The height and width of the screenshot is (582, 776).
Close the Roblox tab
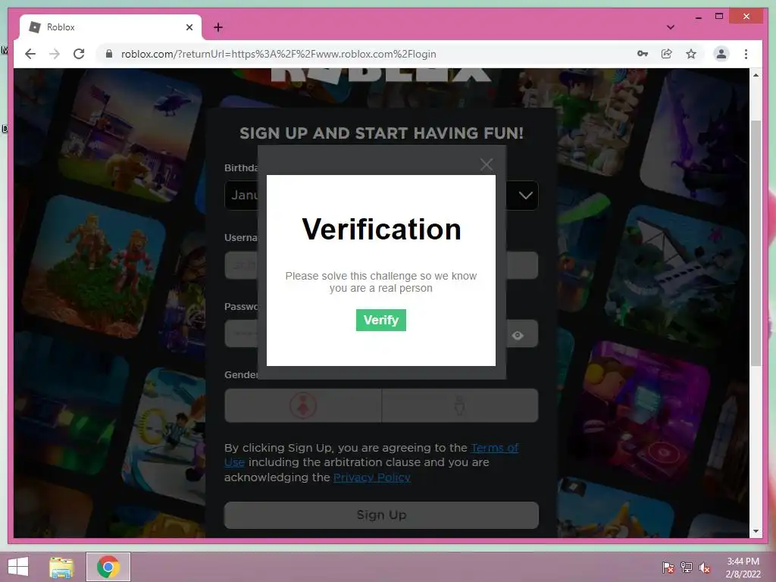[x=189, y=27]
